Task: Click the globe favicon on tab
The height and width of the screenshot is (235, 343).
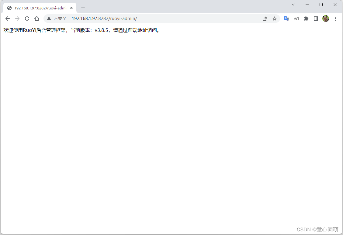Action: 9,8
